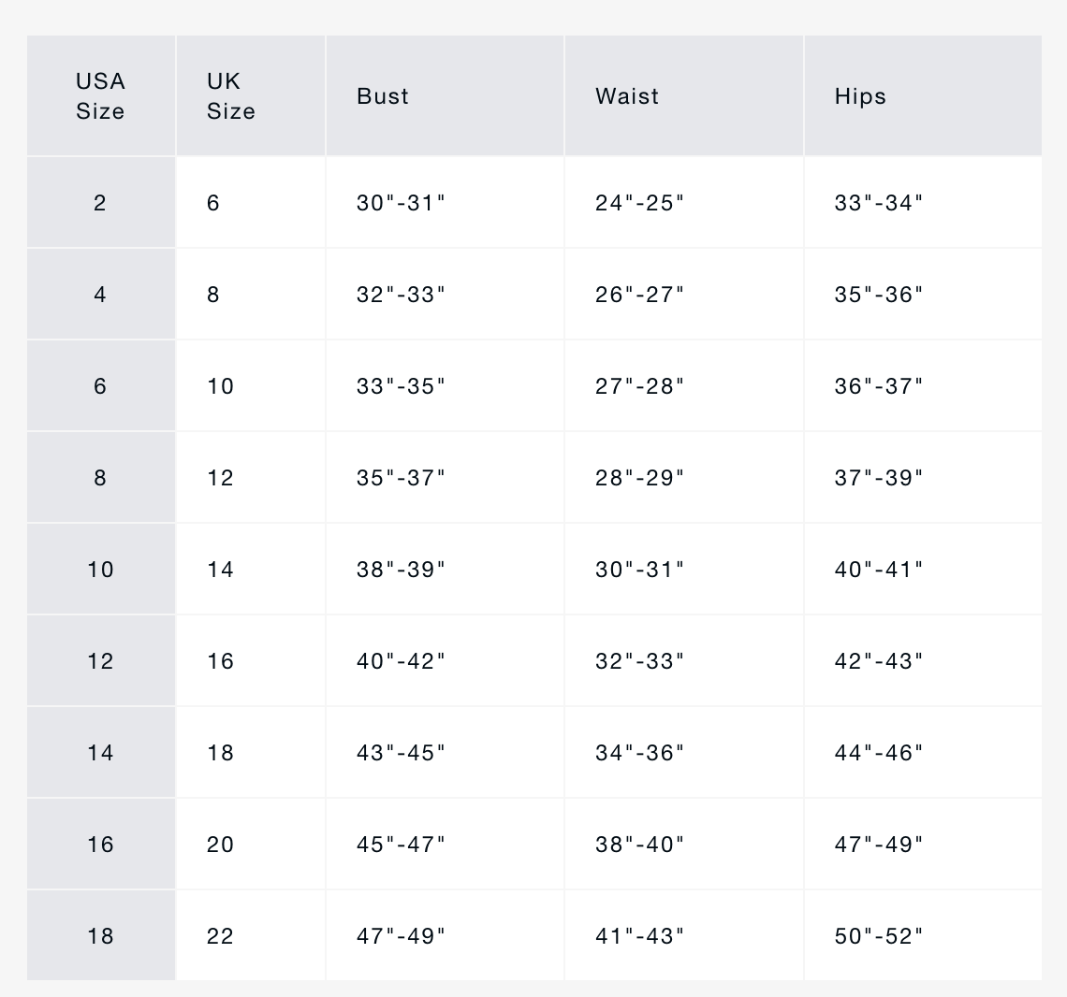Viewport: 1067px width, 997px height.
Task: Click UK size 10 cell
Action: (251, 386)
